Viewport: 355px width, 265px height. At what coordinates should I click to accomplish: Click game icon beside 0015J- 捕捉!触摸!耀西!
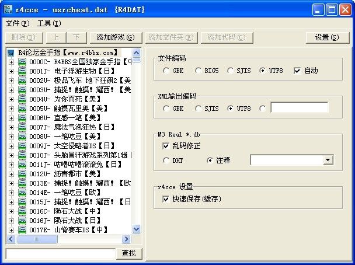(22, 202)
